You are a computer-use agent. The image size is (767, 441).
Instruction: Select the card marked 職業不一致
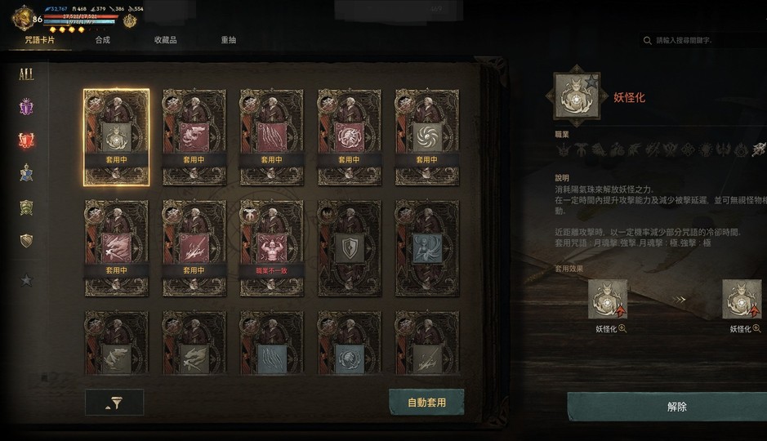click(x=271, y=248)
